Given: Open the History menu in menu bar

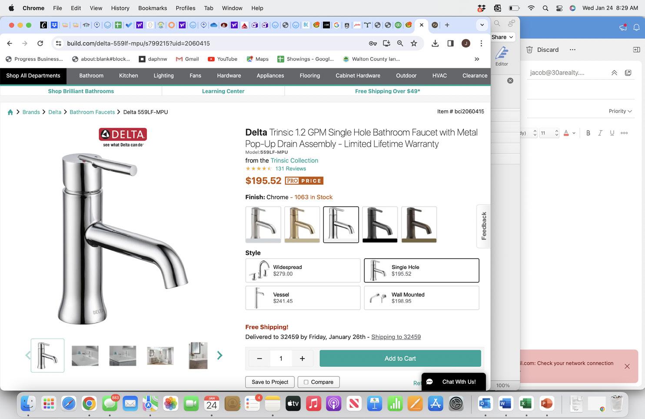Looking at the screenshot, I should pos(120,8).
